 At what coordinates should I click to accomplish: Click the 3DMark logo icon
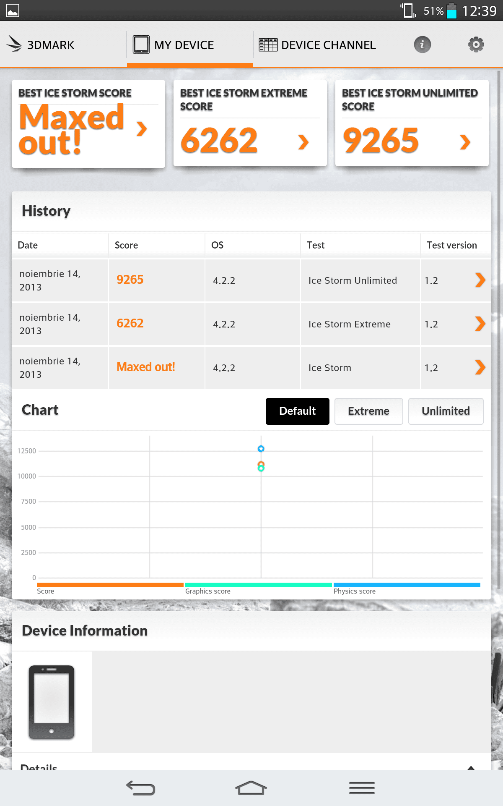pyautogui.click(x=14, y=44)
